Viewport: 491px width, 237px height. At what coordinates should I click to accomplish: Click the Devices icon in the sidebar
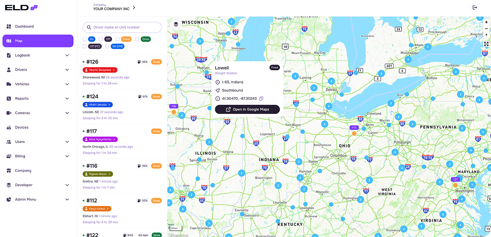9,127
